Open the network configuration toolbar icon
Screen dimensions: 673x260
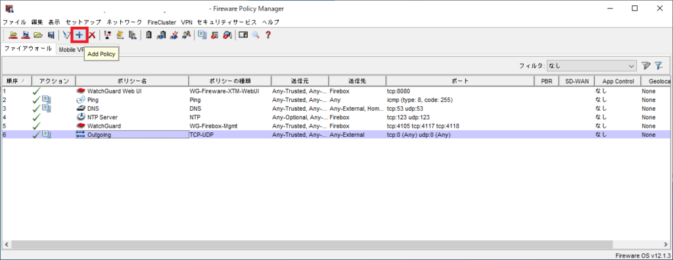coord(108,35)
